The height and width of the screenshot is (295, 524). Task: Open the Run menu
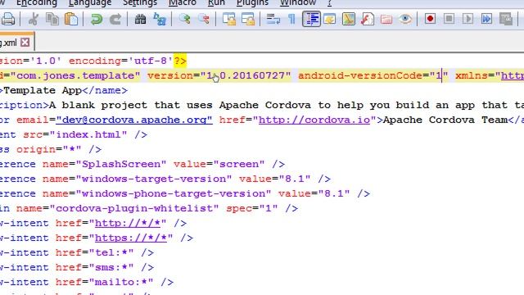tap(216, 3)
